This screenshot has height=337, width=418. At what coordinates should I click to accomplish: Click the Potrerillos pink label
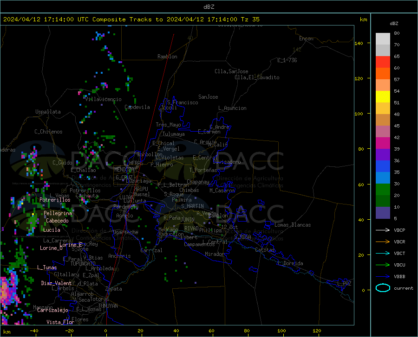(55, 200)
